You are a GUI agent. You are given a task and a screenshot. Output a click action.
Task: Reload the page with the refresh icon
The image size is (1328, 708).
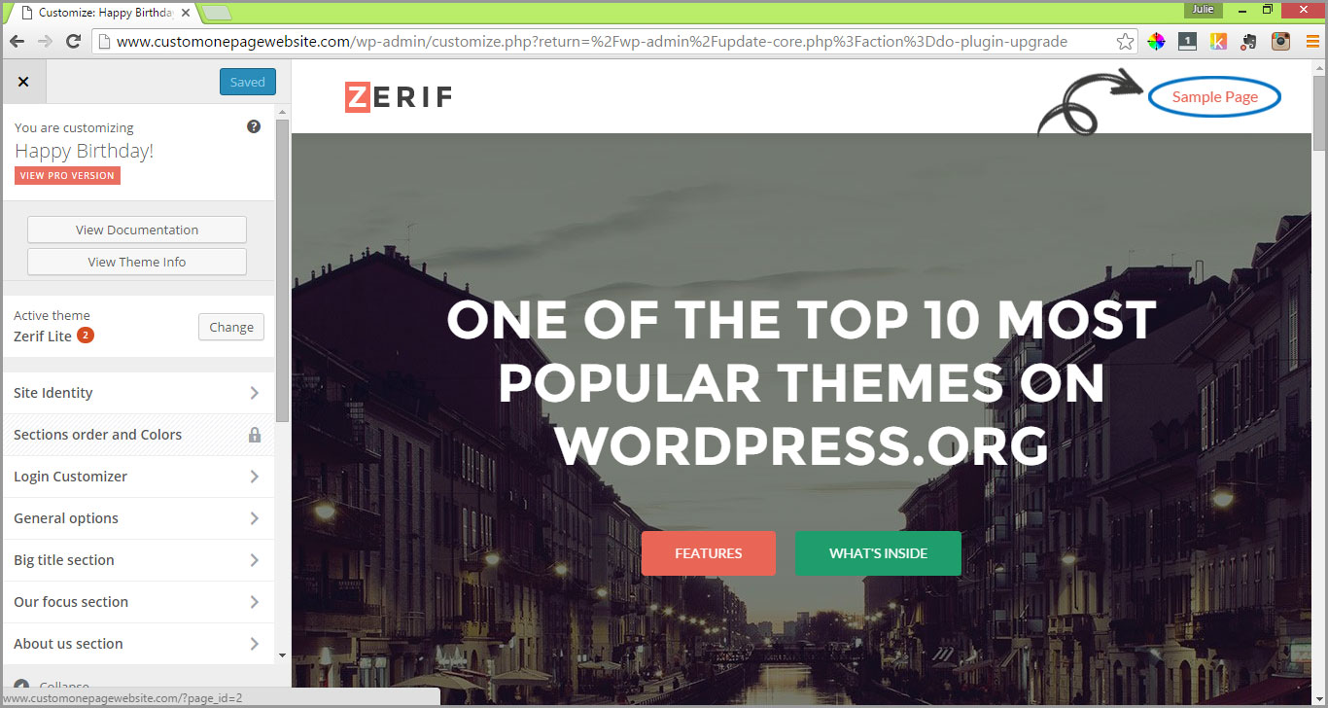click(73, 41)
